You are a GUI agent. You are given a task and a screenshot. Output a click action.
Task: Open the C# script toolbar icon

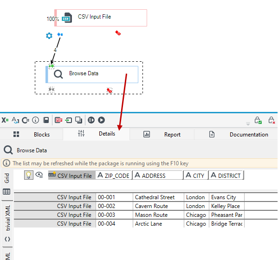pos(26,120)
